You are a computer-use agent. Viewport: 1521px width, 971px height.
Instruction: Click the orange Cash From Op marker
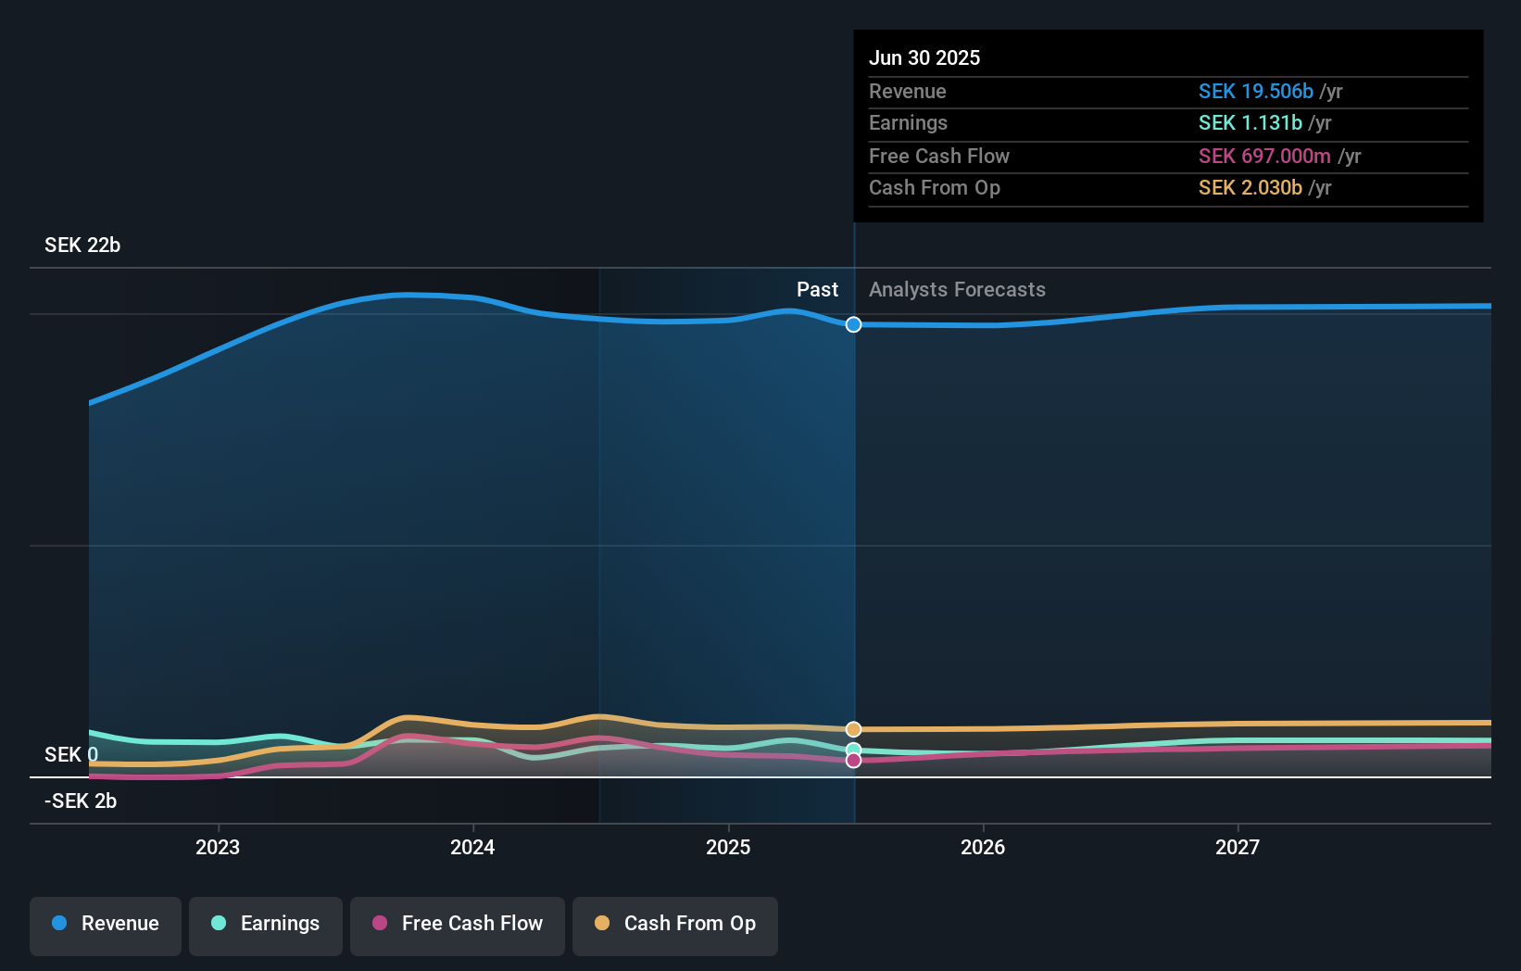[852, 729]
